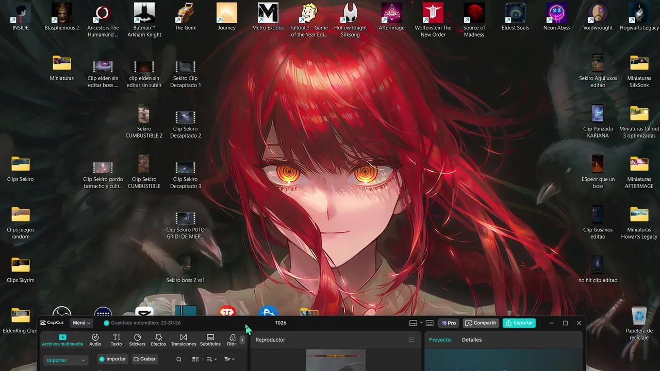Image resolution: width=660 pixels, height=371 pixels.
Task: Select the Journey game shortcut
Action: point(227,17)
